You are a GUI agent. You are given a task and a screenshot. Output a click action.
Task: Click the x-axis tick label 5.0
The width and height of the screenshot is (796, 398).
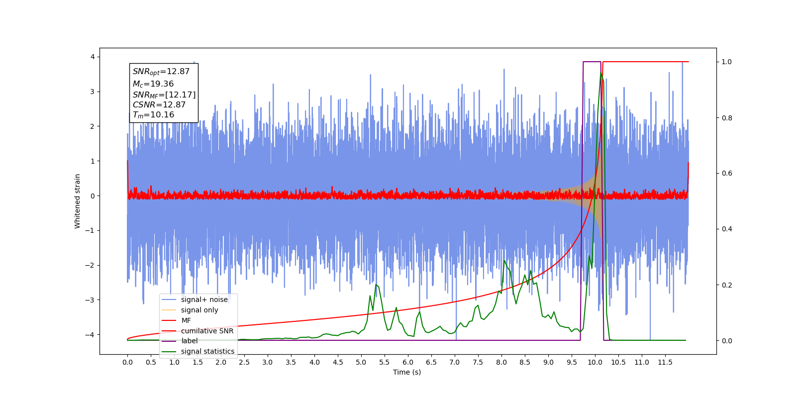pos(361,362)
